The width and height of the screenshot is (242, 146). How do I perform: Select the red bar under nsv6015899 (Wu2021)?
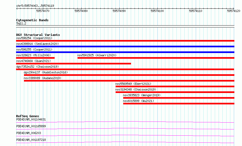pyautogui.click(x=179, y=104)
